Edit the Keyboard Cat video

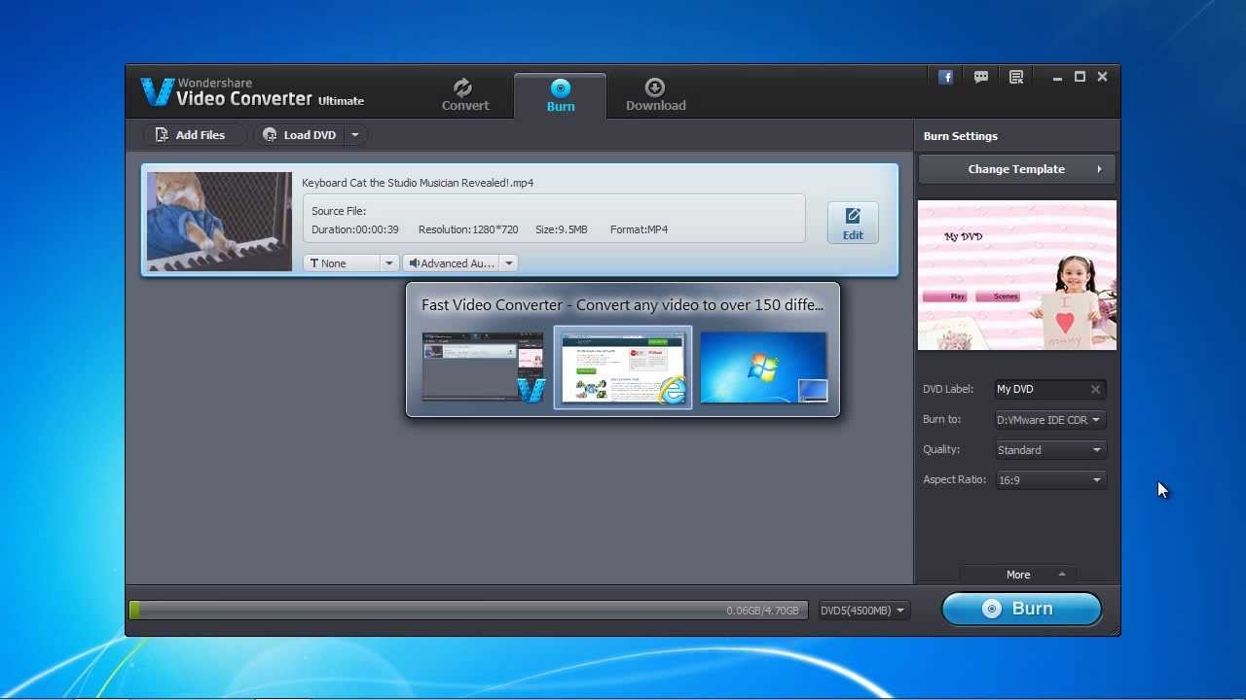853,223
